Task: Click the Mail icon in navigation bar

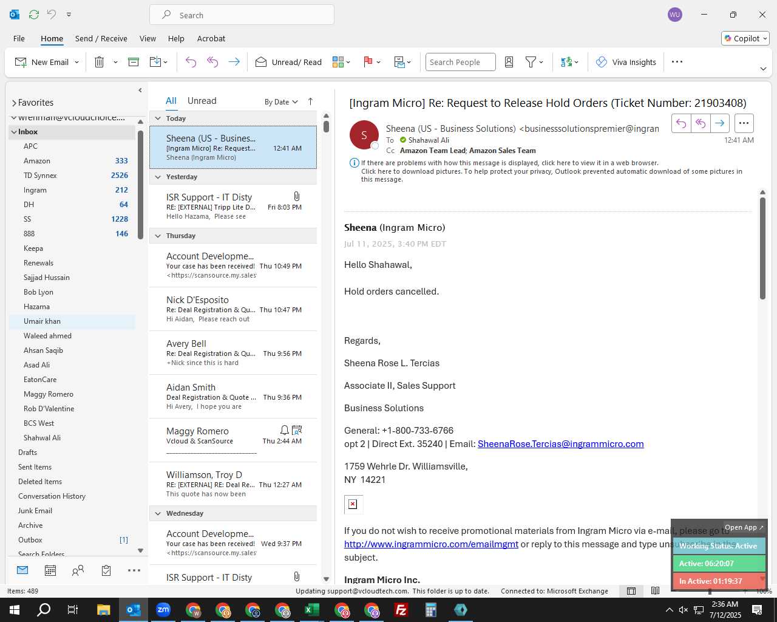Action: coord(22,570)
